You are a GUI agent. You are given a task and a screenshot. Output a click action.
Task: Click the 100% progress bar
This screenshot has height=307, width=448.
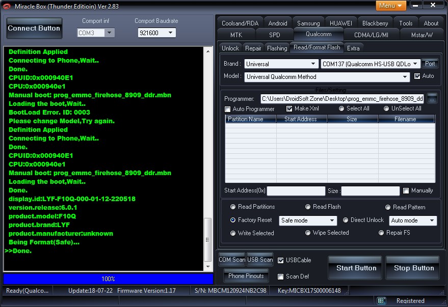point(108,279)
